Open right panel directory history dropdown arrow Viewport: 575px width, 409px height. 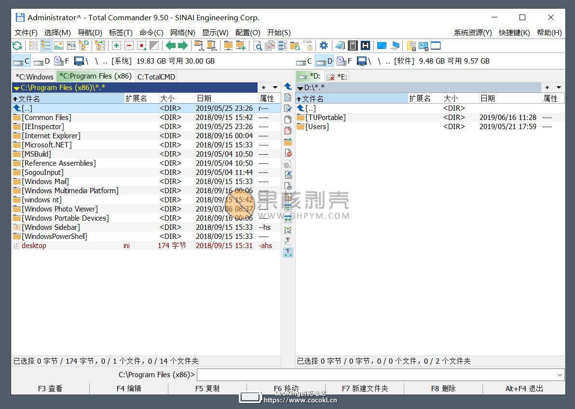(559, 88)
